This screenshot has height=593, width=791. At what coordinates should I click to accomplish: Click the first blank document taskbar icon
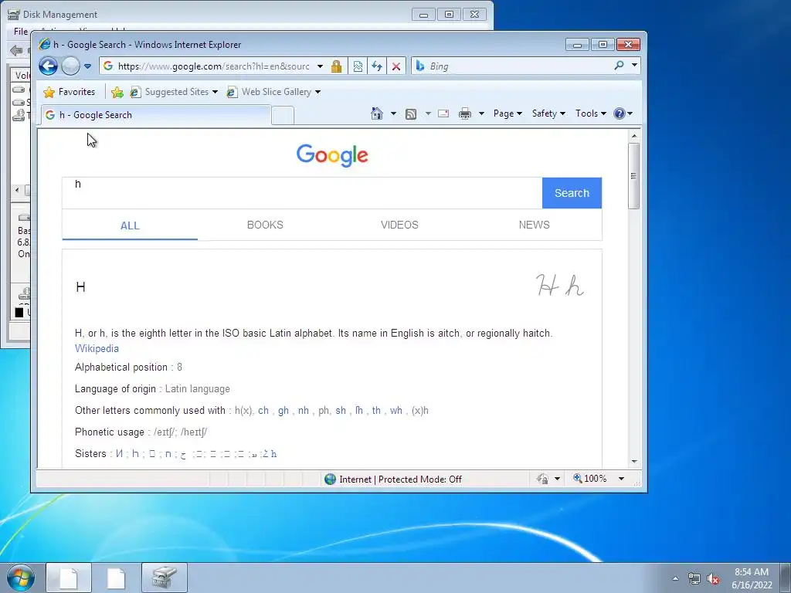pos(69,578)
